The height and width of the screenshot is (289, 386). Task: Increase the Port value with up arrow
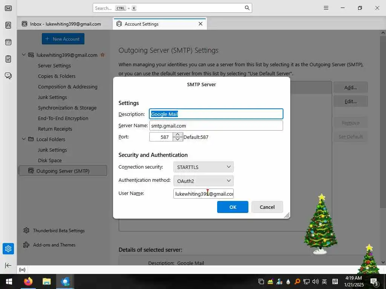178,135
